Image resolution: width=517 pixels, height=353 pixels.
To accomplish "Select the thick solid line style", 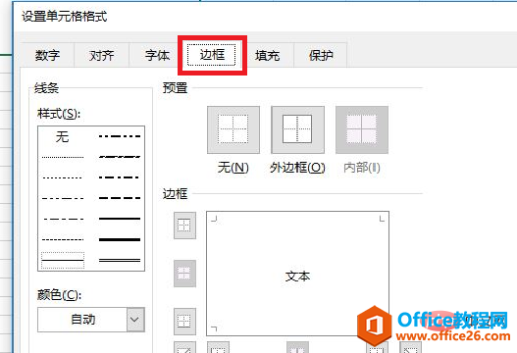I will tap(120, 239).
